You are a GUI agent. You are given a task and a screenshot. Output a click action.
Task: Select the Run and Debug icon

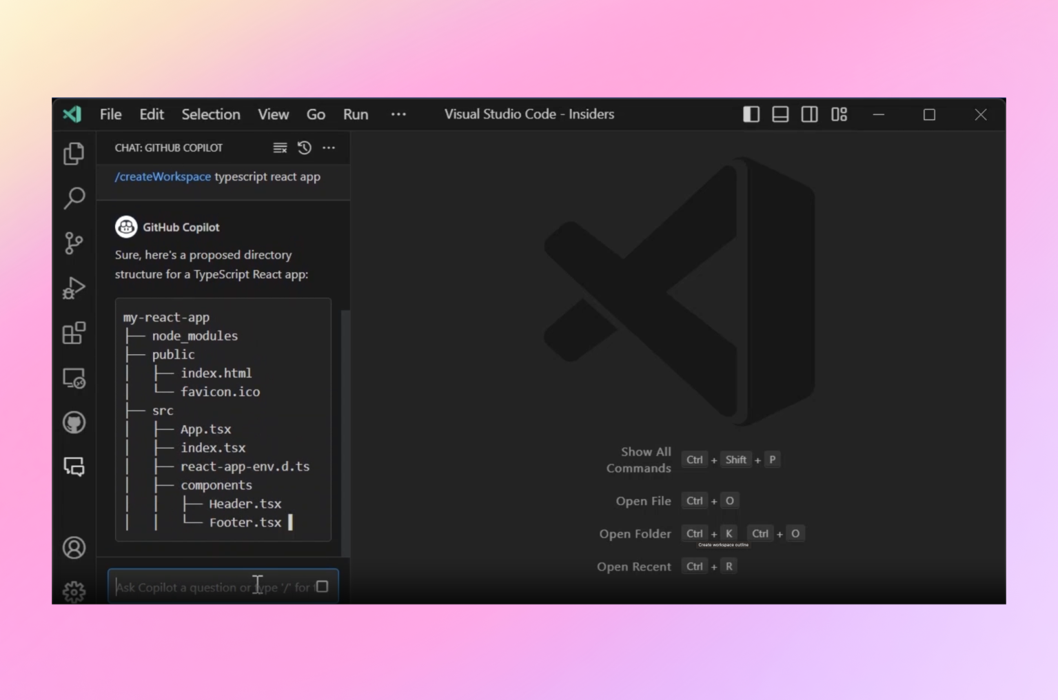(74, 288)
